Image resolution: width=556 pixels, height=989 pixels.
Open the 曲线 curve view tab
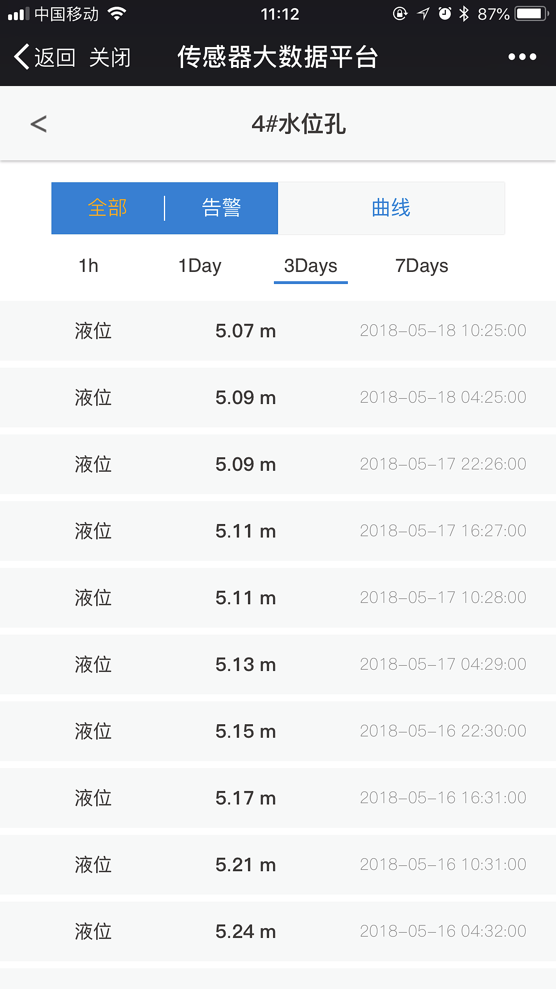391,208
